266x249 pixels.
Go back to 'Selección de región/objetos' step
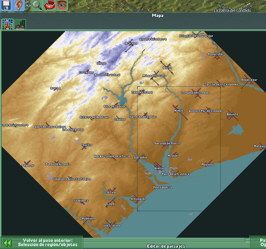click(45, 242)
